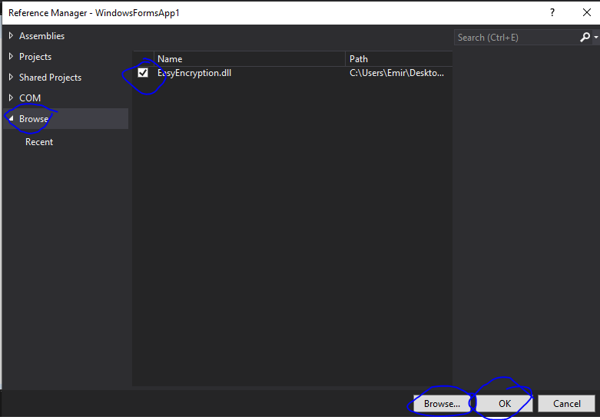
Task: Click the magnifier search icon
Action: tap(585, 38)
